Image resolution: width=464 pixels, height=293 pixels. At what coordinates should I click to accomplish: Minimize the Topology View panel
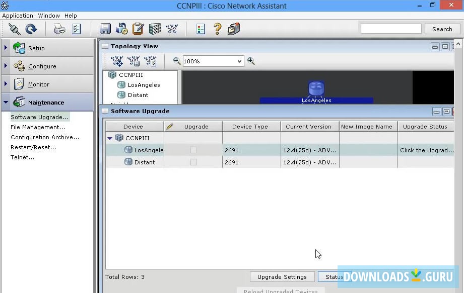[435, 47]
